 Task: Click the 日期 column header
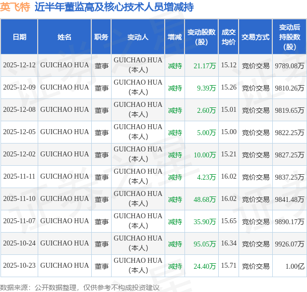pyautogui.click(x=19, y=37)
